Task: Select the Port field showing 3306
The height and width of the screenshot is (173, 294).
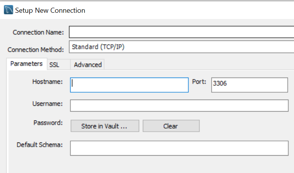Action: pyautogui.click(x=249, y=85)
